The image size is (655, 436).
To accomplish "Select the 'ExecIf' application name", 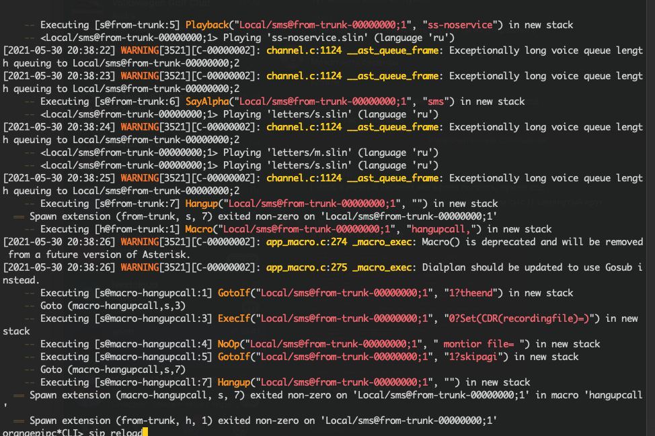I will [x=234, y=318].
